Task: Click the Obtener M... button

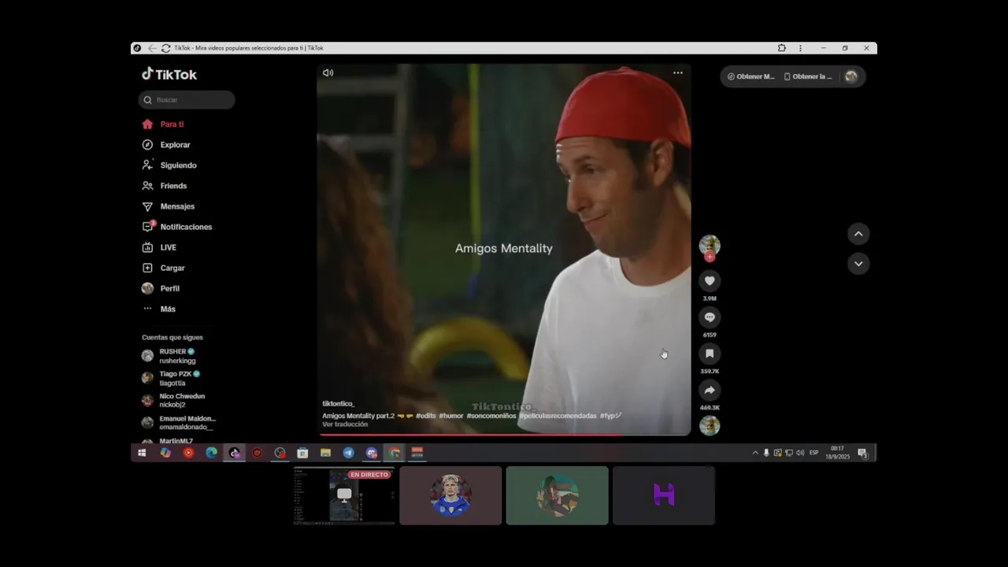Action: [750, 76]
